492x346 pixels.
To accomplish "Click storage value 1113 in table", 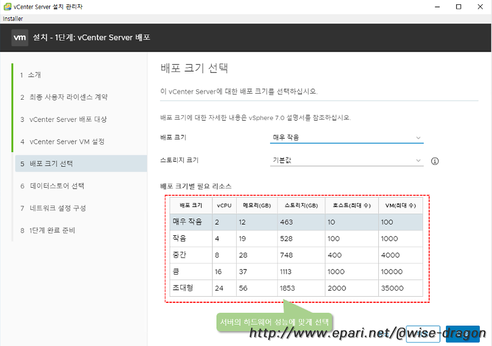I will (x=286, y=272).
